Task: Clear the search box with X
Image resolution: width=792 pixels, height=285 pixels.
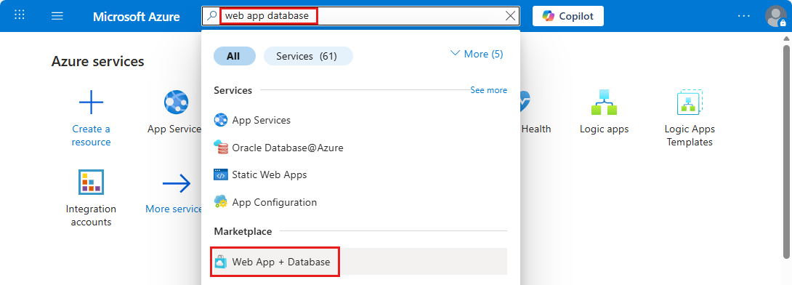Action: [x=511, y=16]
